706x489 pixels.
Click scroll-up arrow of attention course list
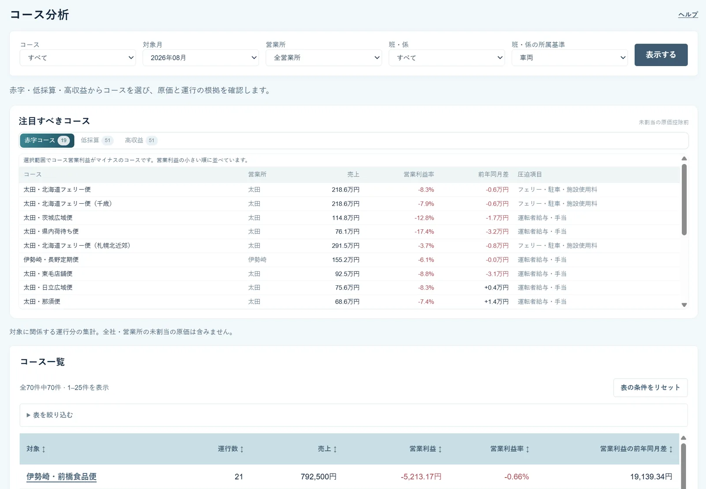[x=684, y=158]
